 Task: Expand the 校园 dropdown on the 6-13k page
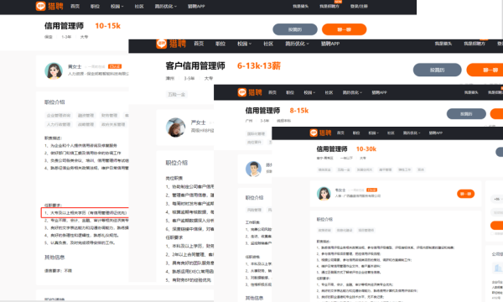pos(244,44)
